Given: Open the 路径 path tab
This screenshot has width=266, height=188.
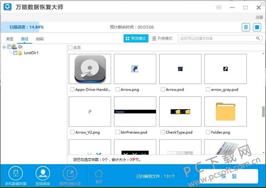Looking at the screenshot, I should (25, 39).
